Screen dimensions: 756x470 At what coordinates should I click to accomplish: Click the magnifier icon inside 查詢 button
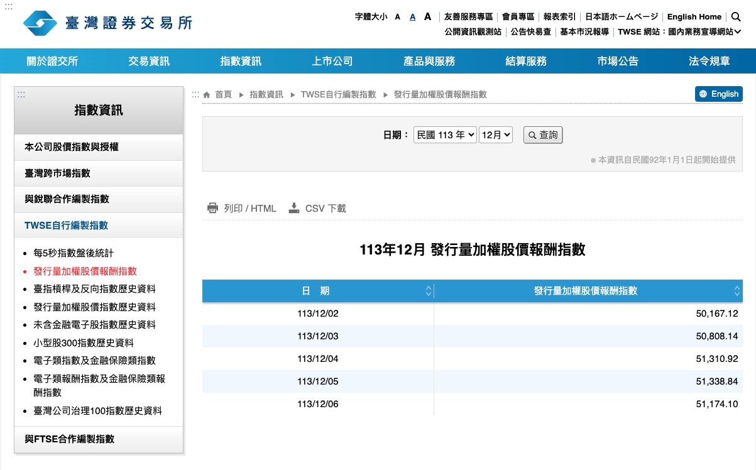(534, 134)
